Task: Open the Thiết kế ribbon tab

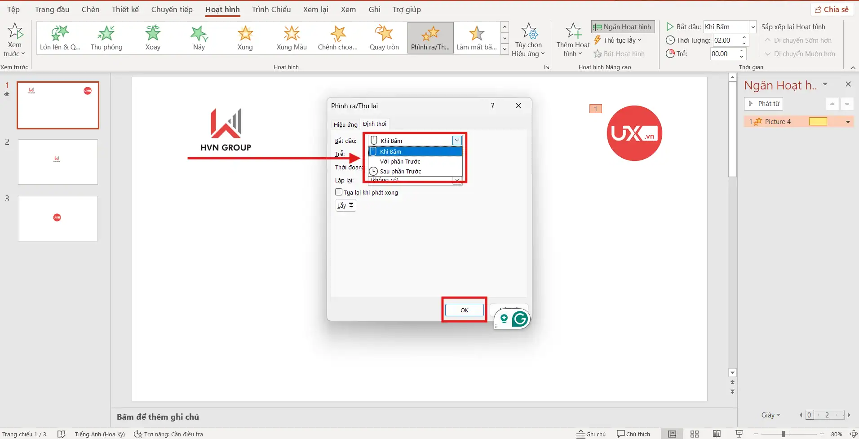Action: 125,9
